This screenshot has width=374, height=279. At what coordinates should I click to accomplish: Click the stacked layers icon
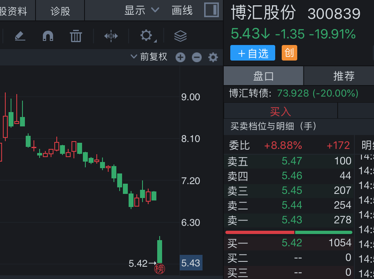point(180,36)
